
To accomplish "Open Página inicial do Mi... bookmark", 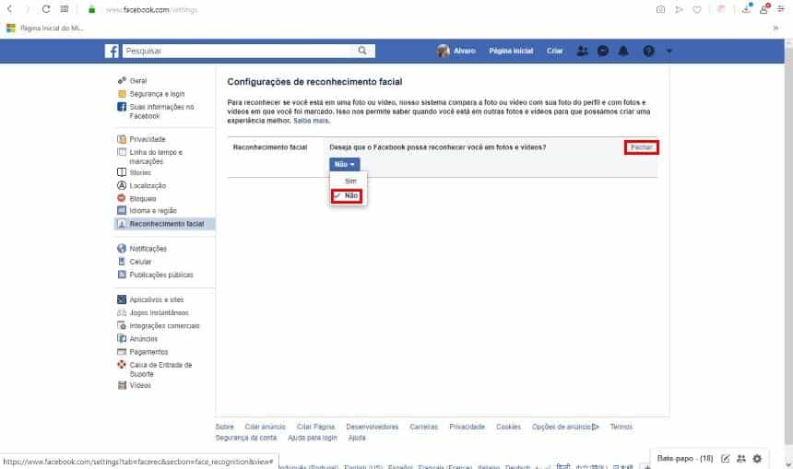I will click(45, 29).
